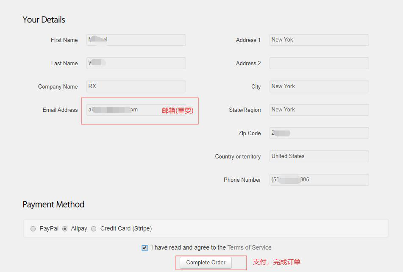
Task: Click the Zip Code input box
Action: coord(319,133)
